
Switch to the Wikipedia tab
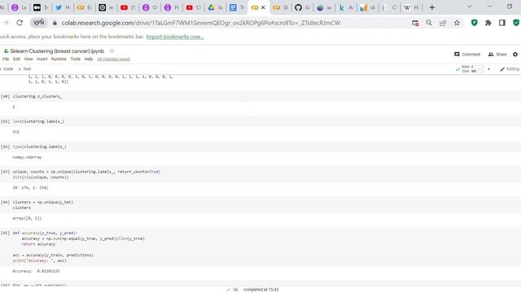pyautogui.click(x=411, y=7)
